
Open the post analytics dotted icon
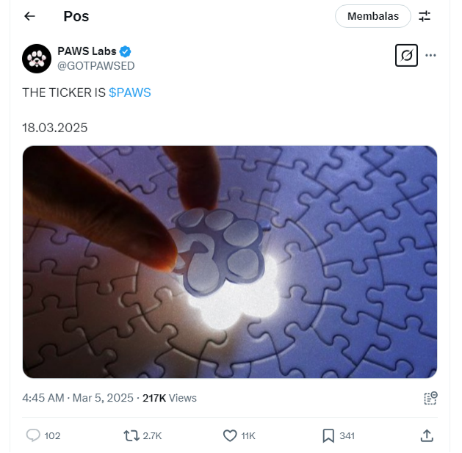[x=430, y=398]
